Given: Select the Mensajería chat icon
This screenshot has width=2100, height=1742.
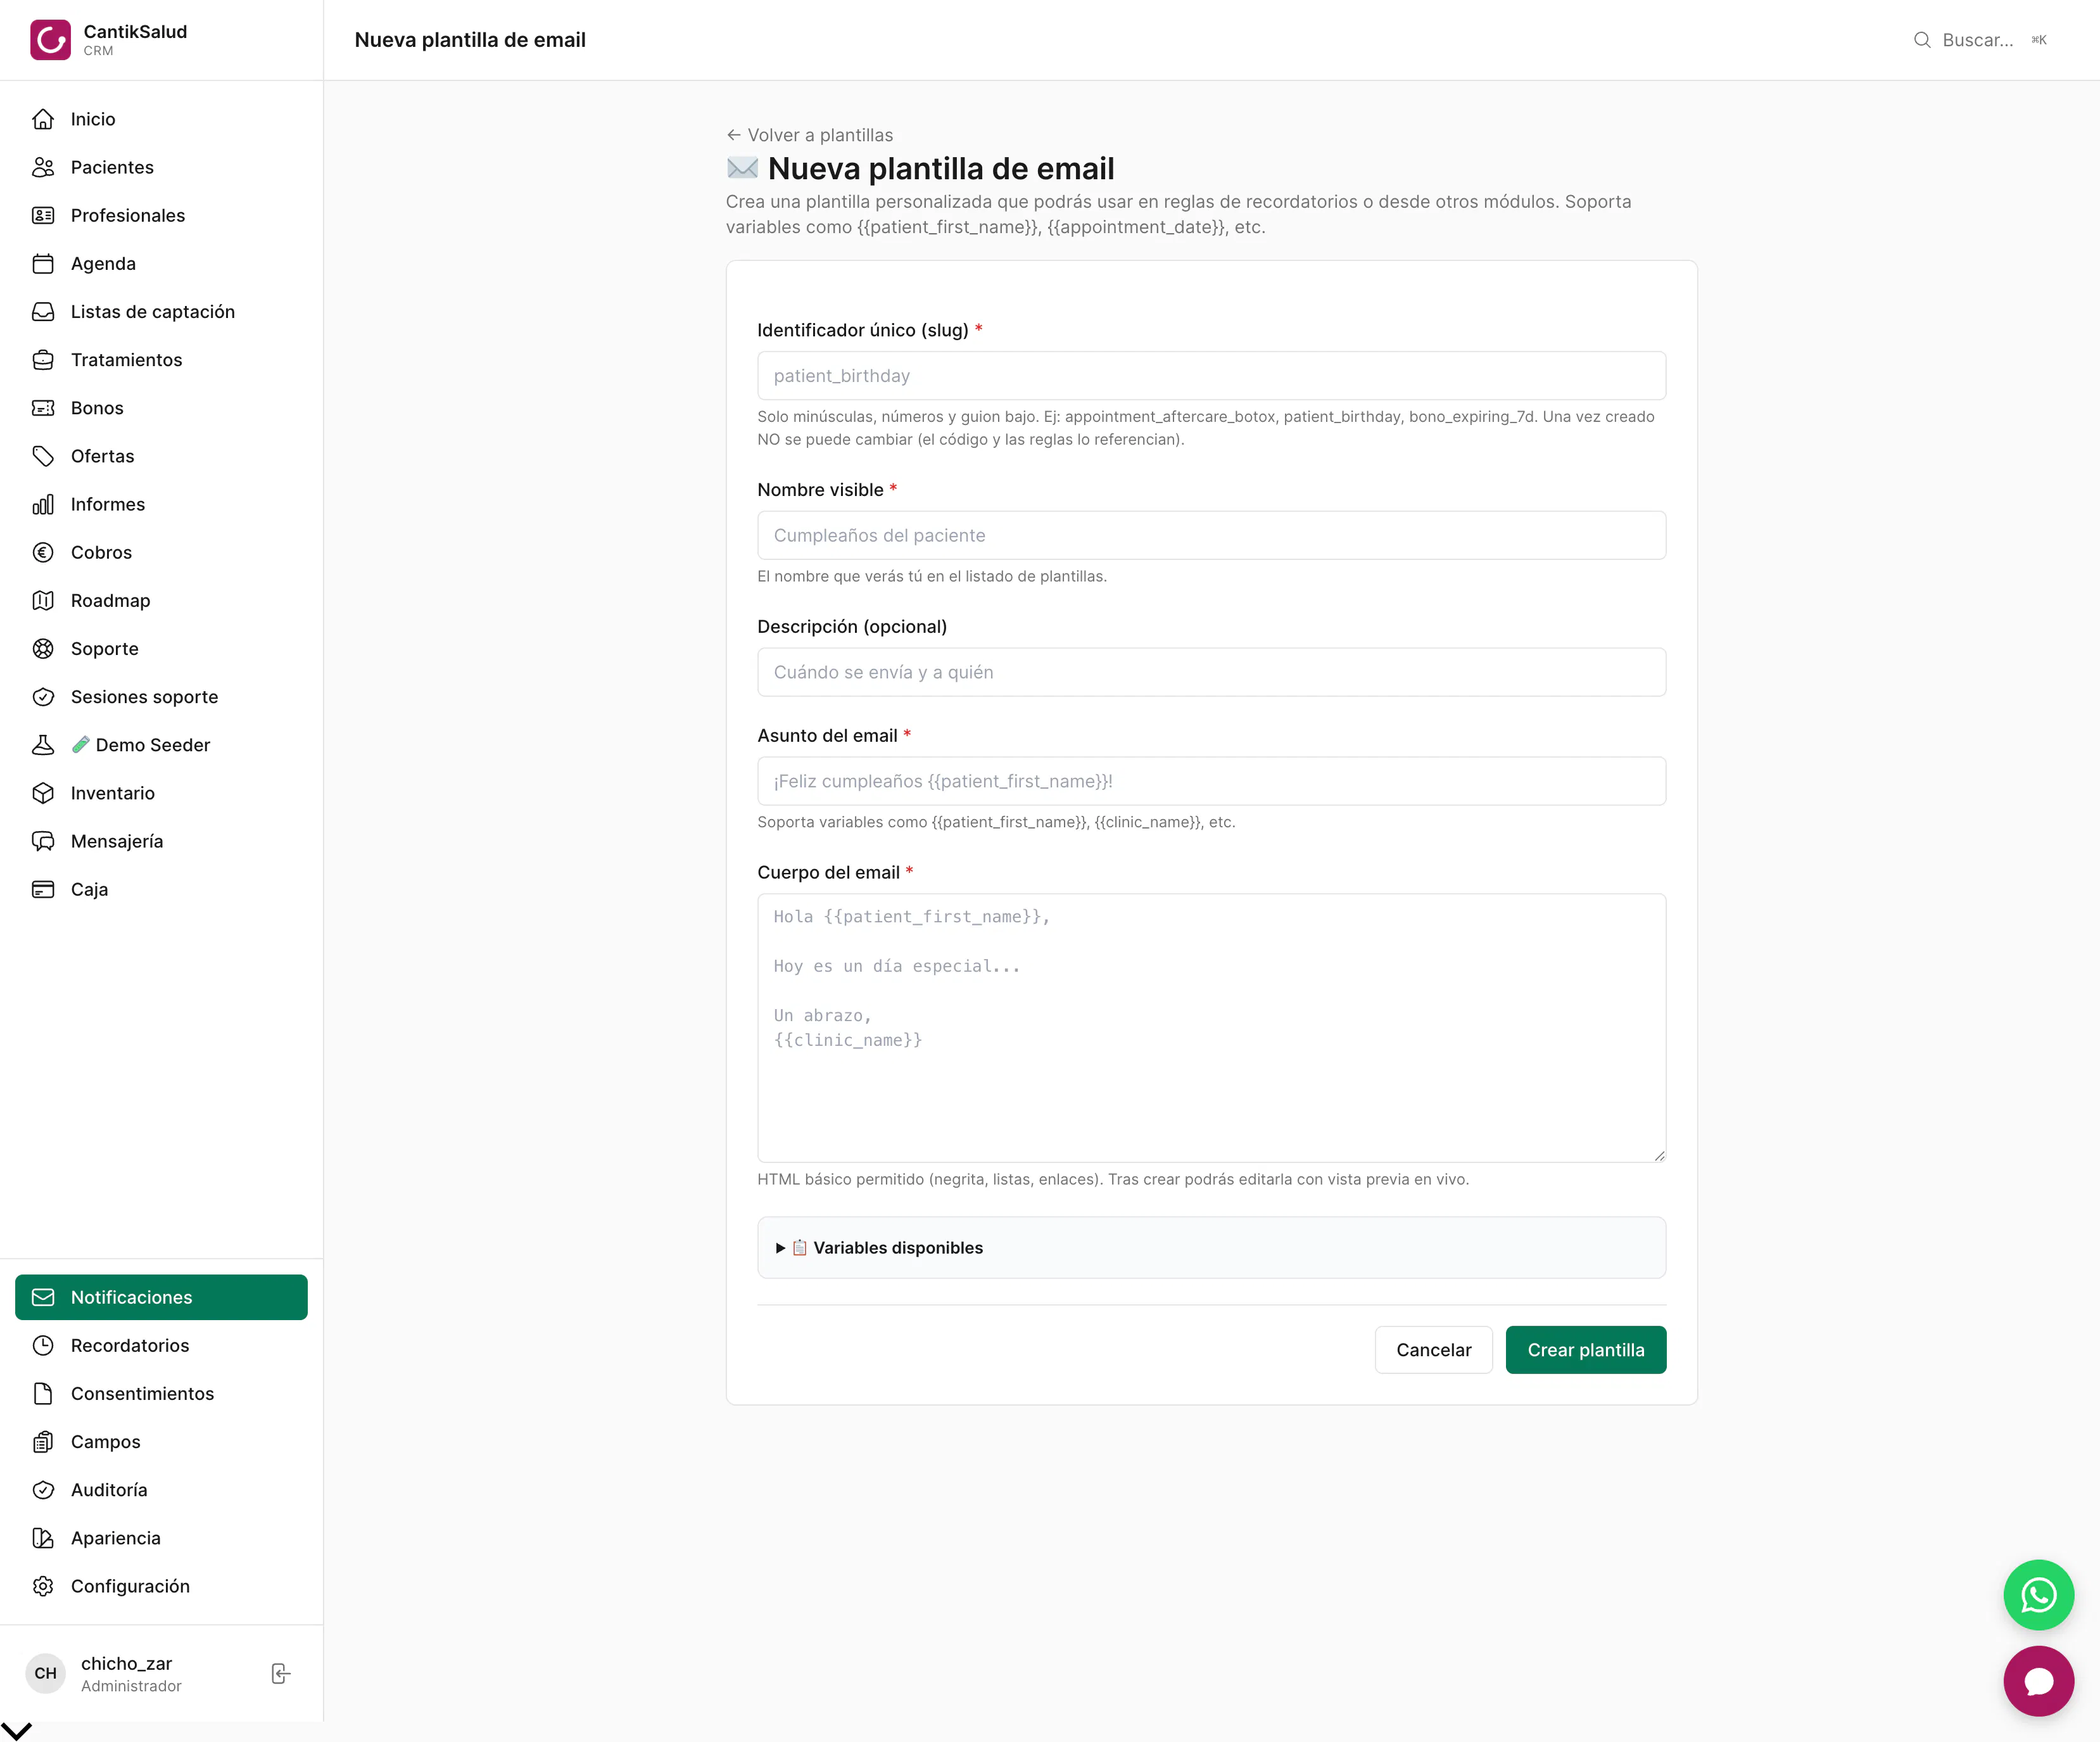Looking at the screenshot, I should [43, 841].
